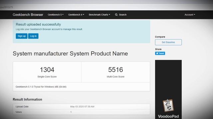The width and height of the screenshot is (213, 119).
Task: Share result with Tweet button
Action: pyautogui.click(x=160, y=53)
